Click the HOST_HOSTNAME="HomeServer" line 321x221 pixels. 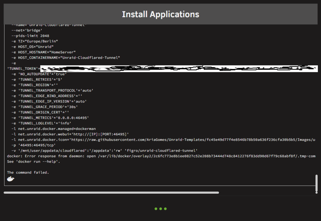tap(43, 52)
